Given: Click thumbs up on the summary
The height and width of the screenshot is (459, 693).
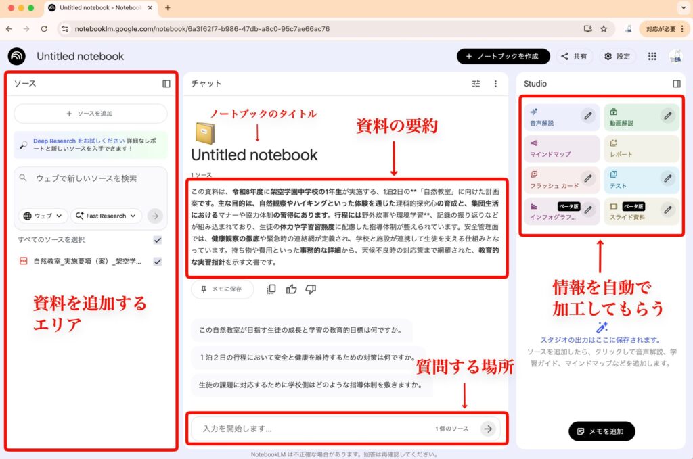Looking at the screenshot, I should pyautogui.click(x=291, y=289).
